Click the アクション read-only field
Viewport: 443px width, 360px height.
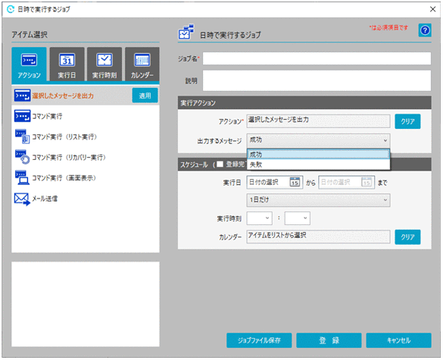pyautogui.click(x=318, y=121)
